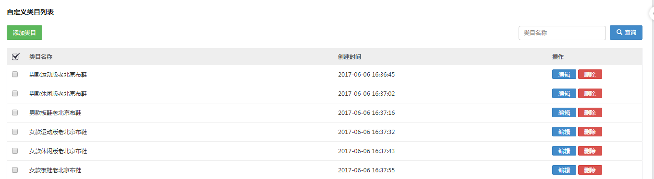Delete the 女款休闲版老北京布鞋 row
Image resolution: width=654 pixels, height=179 pixels.
click(590, 151)
